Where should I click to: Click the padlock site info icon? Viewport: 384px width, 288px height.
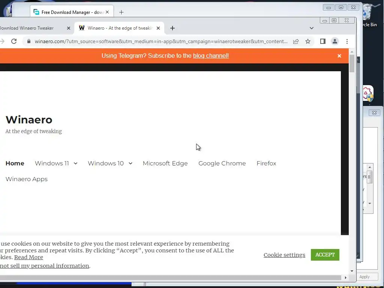[x=29, y=41]
